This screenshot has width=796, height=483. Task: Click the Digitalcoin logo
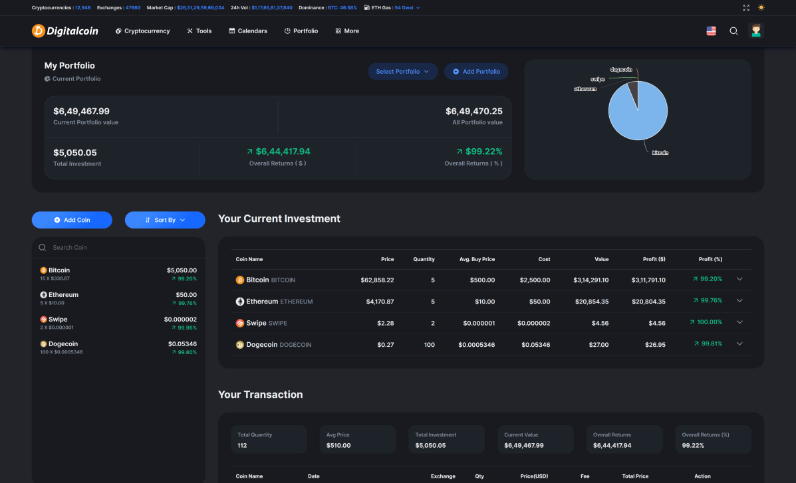pyautogui.click(x=65, y=31)
